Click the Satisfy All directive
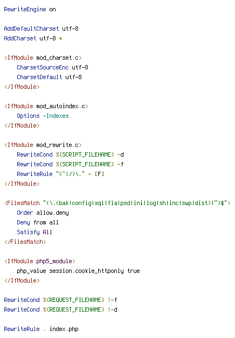The image size is (235, 338). 34,232
